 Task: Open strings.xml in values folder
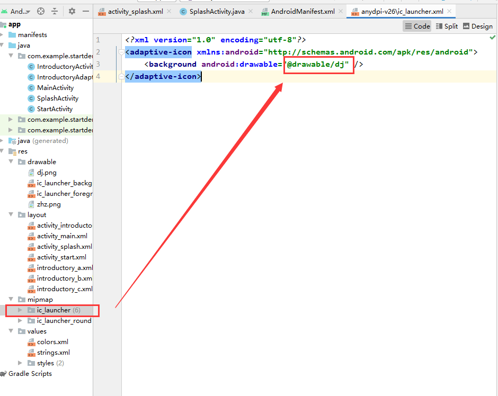tap(54, 353)
